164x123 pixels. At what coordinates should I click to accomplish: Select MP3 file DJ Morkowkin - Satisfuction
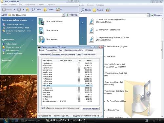coord(91,30)
